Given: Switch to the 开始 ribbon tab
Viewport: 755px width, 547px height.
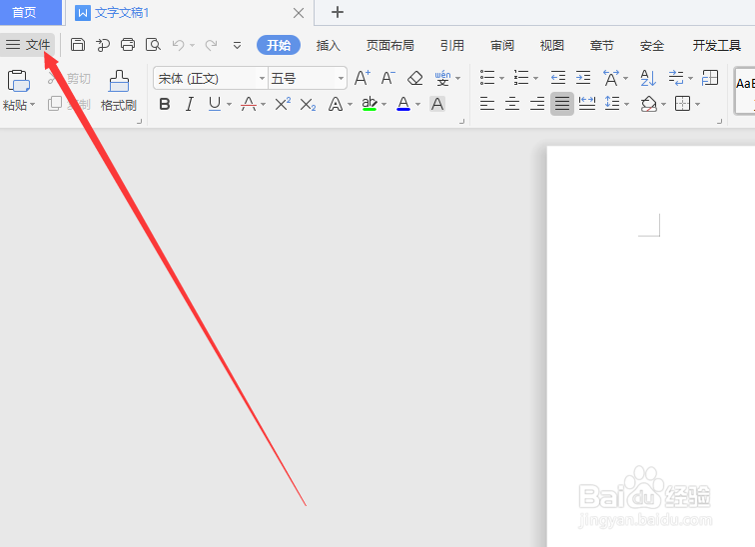Looking at the screenshot, I should [279, 45].
